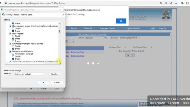Click the browser address bar URL

point(37,3)
